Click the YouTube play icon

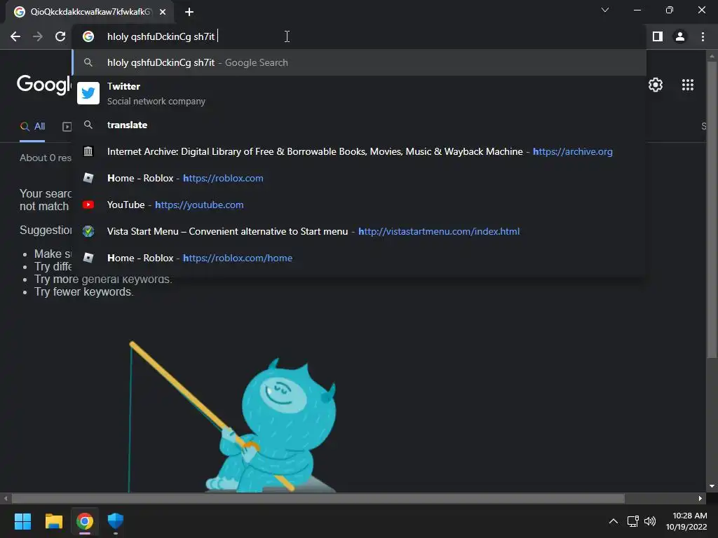point(88,205)
